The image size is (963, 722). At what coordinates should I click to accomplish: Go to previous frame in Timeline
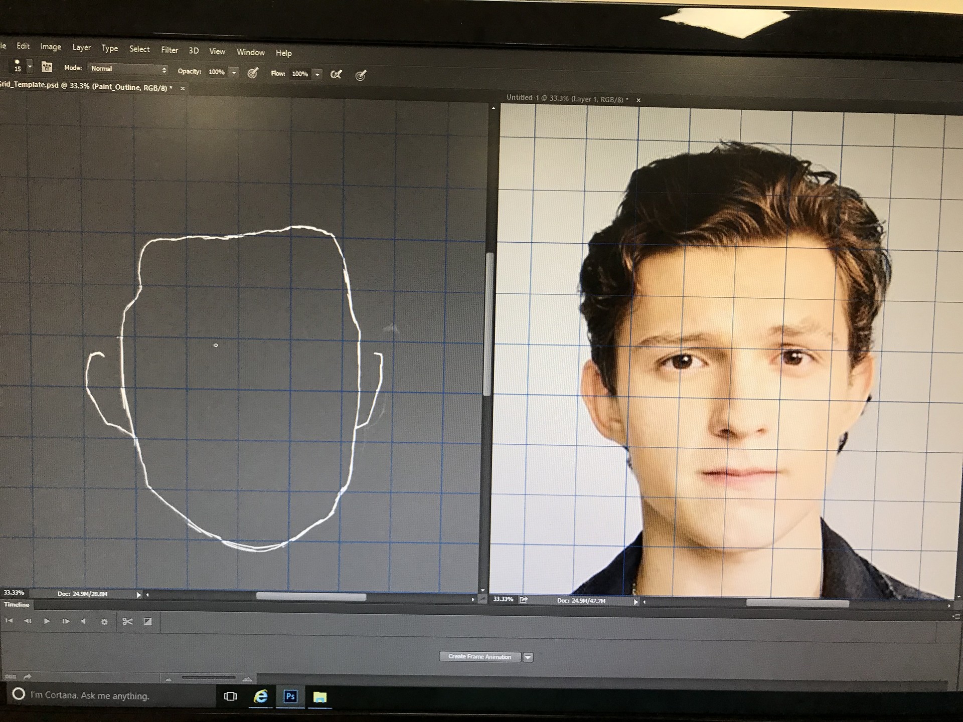[x=28, y=621]
